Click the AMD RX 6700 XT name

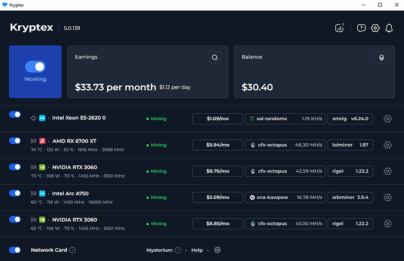(74, 141)
